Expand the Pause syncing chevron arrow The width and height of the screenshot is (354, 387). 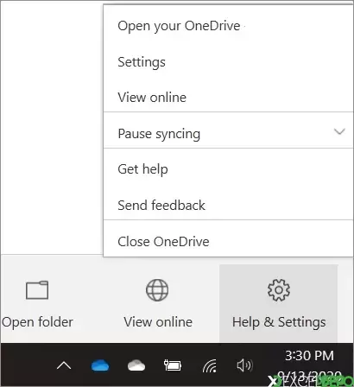tap(339, 132)
